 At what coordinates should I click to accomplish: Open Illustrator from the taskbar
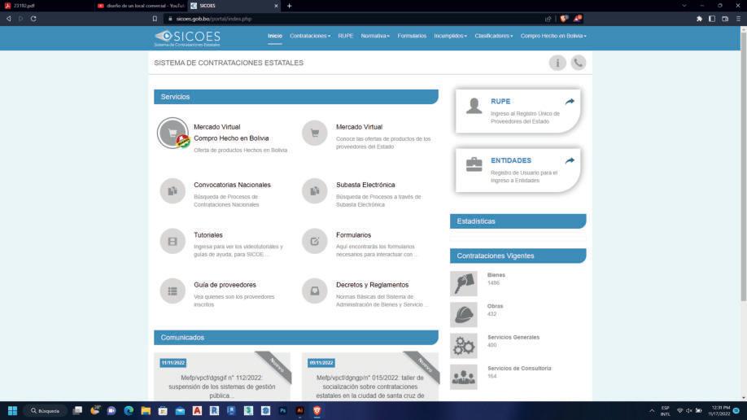point(299,410)
